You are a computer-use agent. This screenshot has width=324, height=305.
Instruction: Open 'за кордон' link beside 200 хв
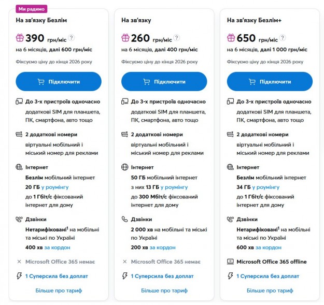(163, 248)
